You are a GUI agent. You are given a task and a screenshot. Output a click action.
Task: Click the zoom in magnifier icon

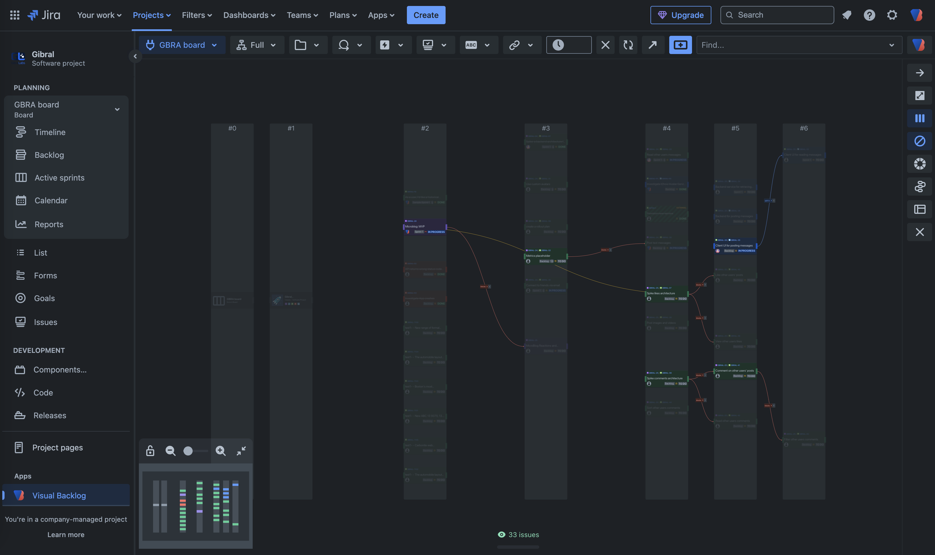[x=220, y=451]
